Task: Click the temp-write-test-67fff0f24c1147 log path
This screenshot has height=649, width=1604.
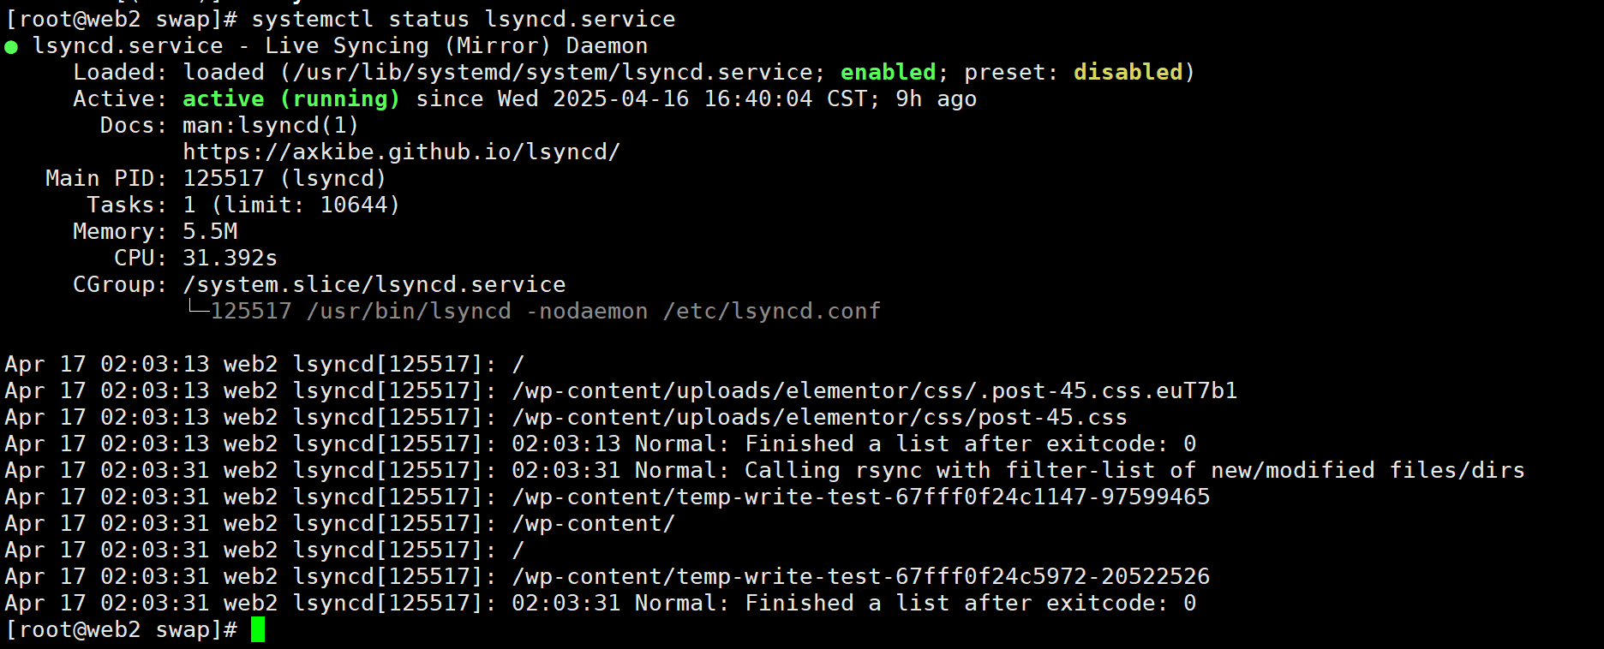Action: click(861, 497)
